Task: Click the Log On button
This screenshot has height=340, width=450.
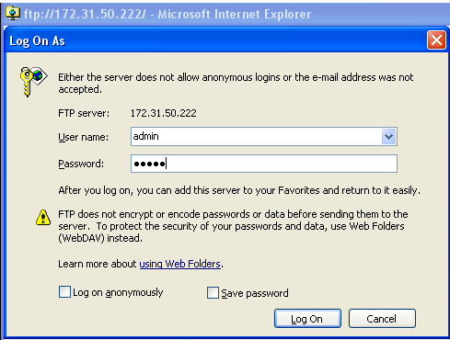Action: click(x=307, y=319)
